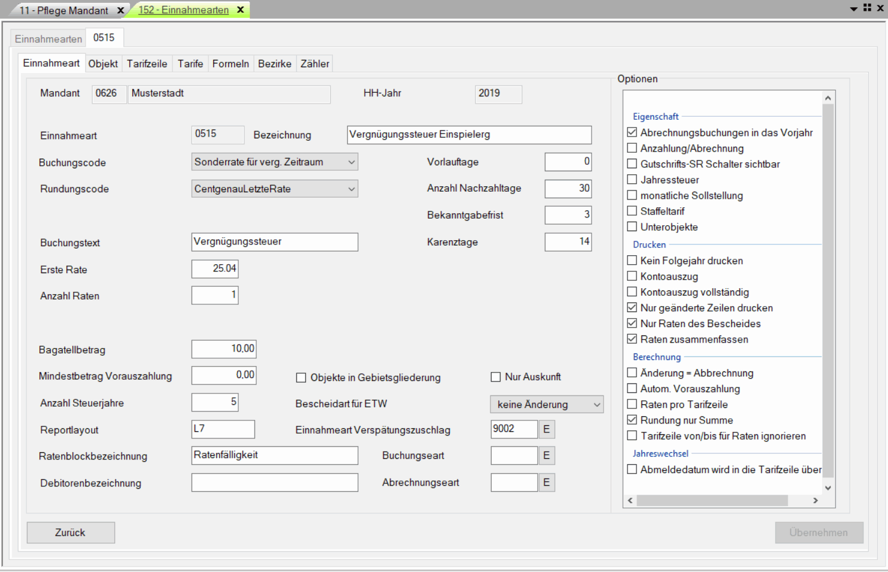Close the '152 - Einnahmearten' tab

(x=240, y=10)
